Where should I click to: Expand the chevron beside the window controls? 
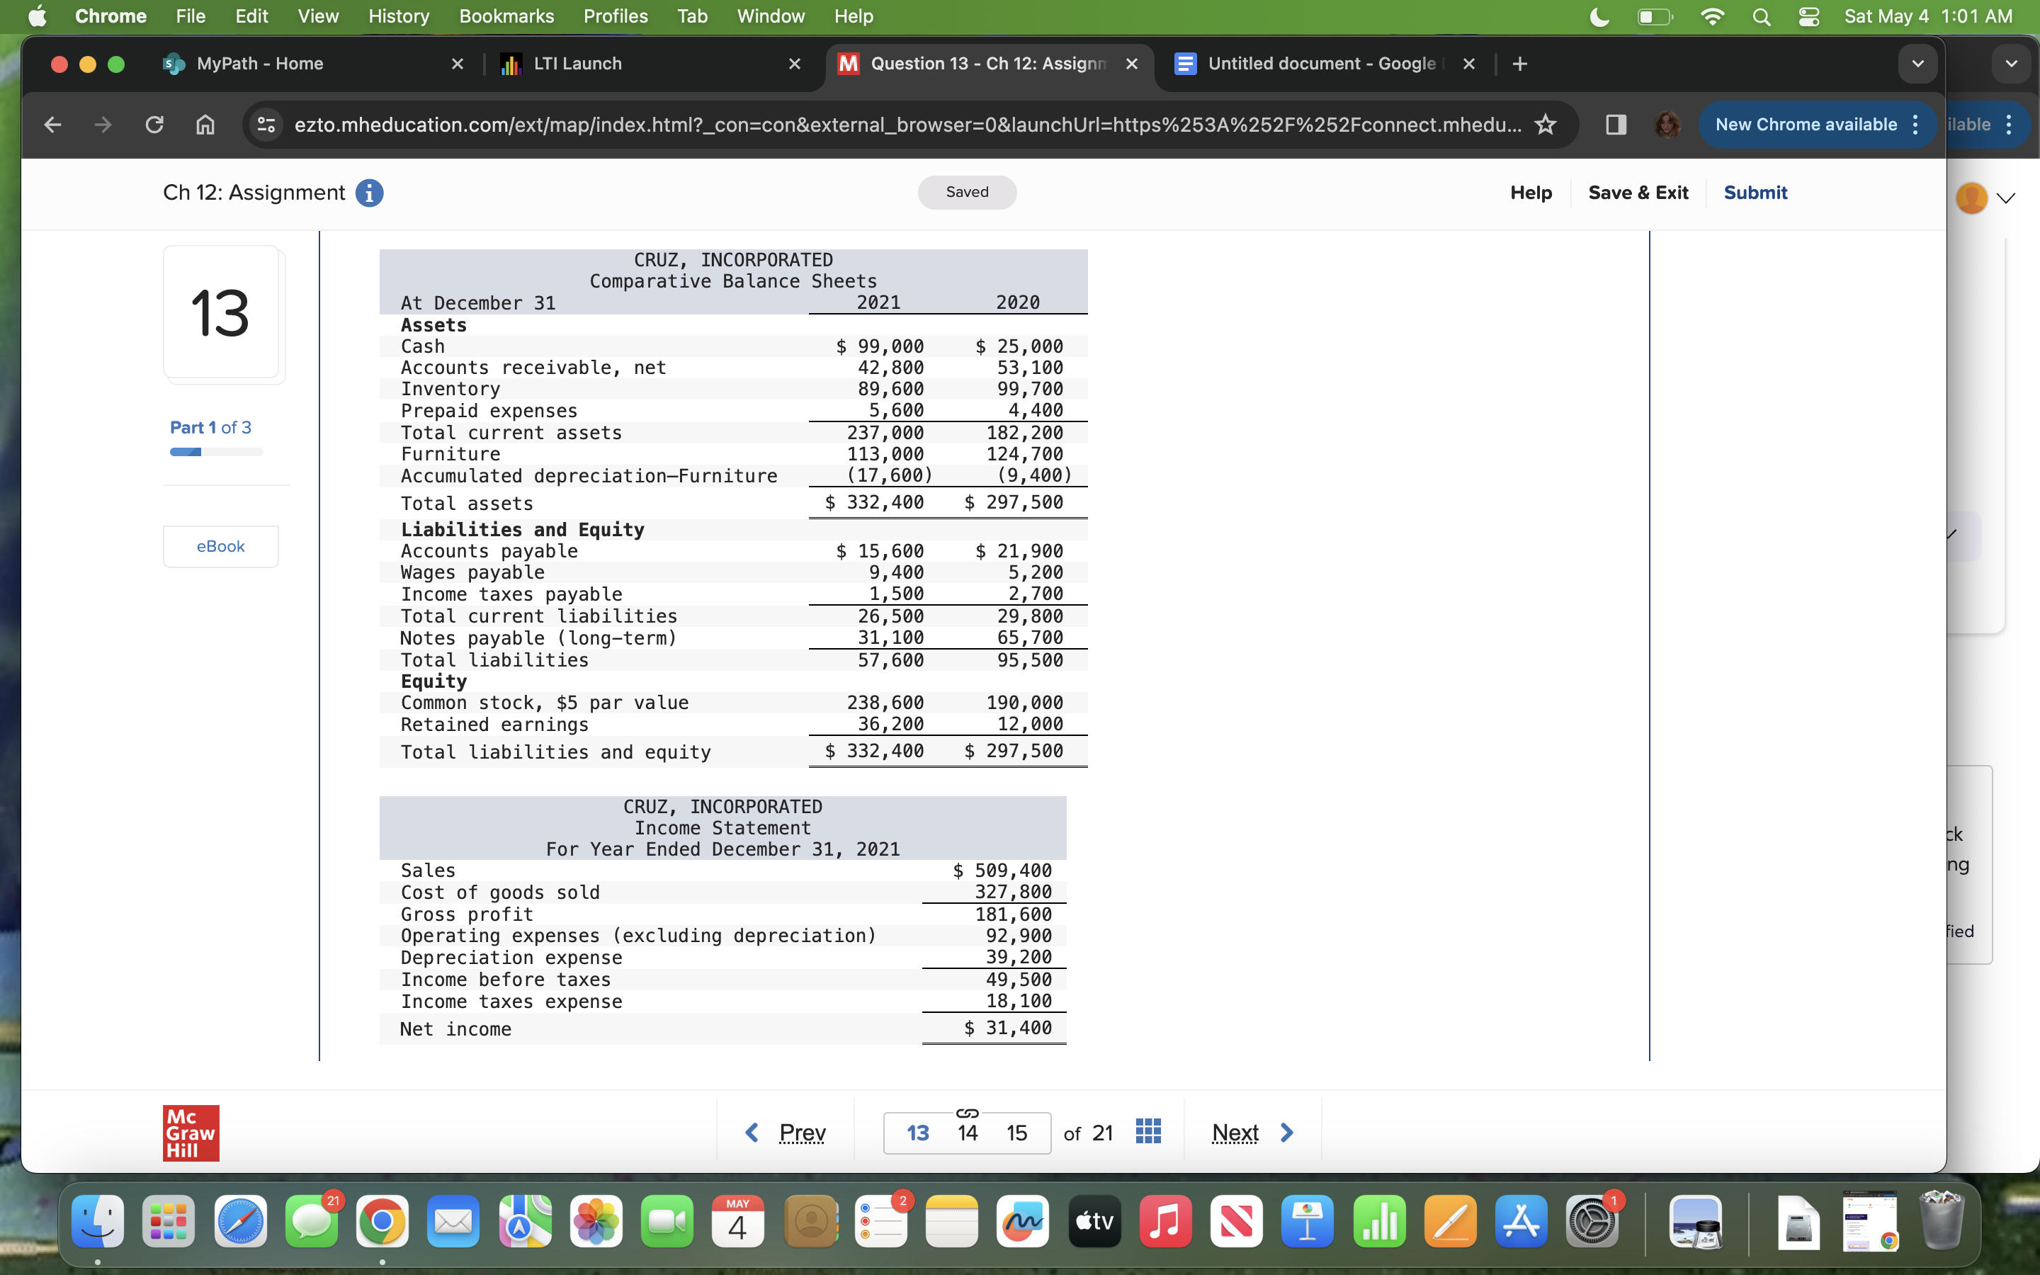tap(2012, 63)
